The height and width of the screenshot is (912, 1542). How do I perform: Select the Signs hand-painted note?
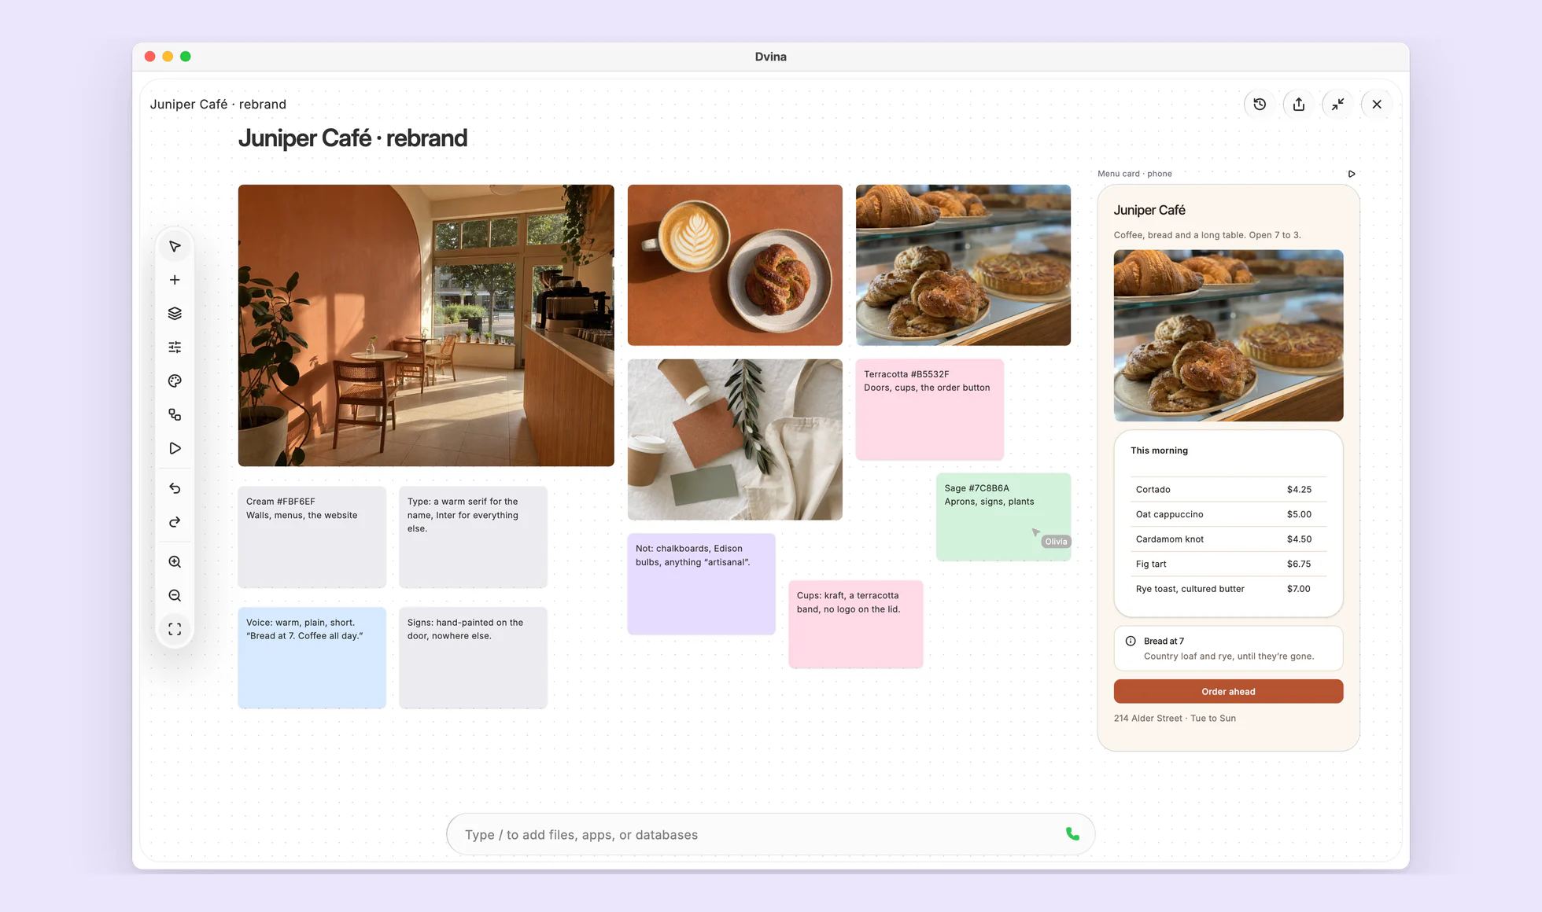click(x=473, y=658)
